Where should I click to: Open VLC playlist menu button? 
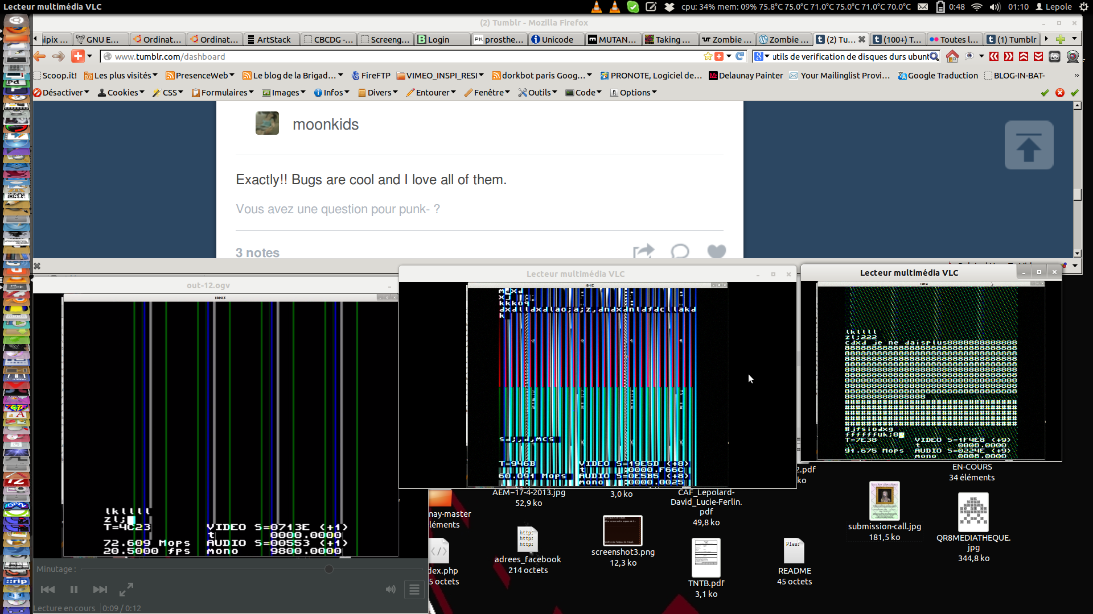tap(414, 590)
